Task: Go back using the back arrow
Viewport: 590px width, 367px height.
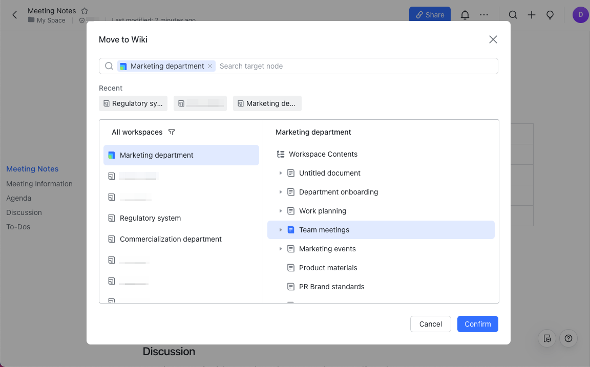Action: pos(15,15)
